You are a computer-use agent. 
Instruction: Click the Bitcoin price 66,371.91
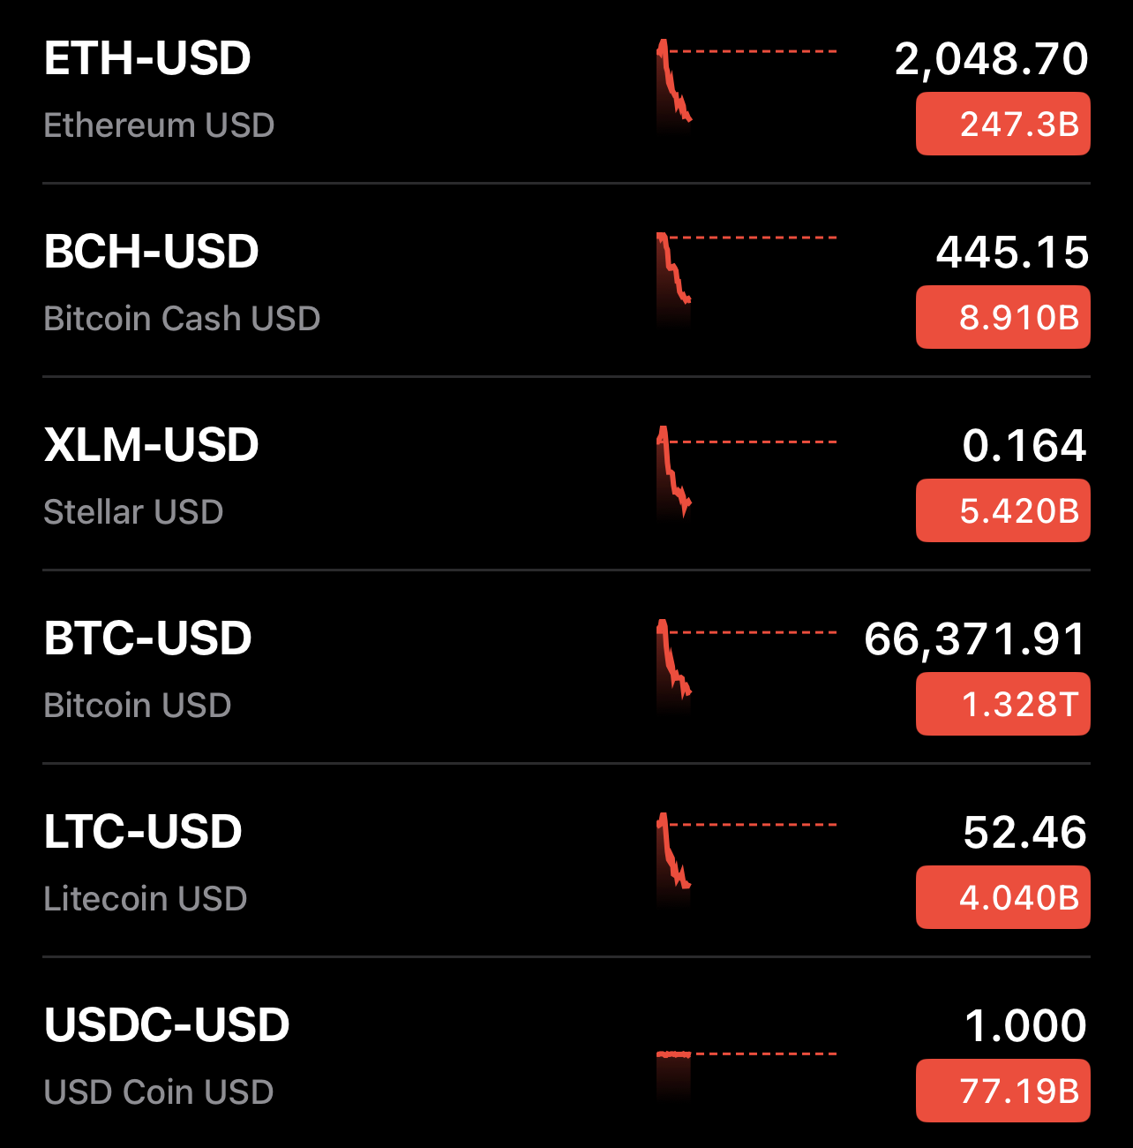975,638
